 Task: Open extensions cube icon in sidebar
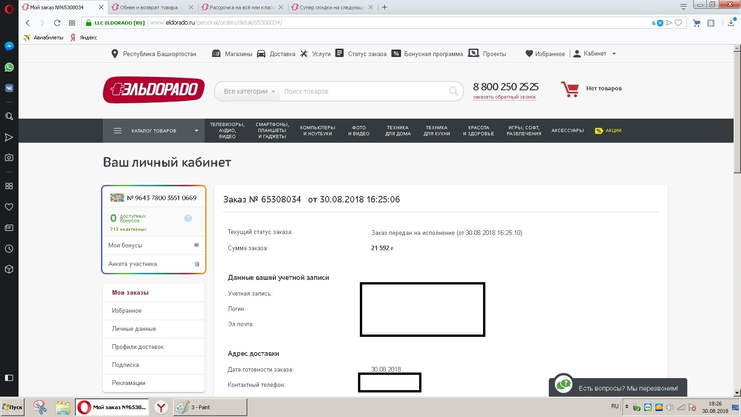coord(9,269)
